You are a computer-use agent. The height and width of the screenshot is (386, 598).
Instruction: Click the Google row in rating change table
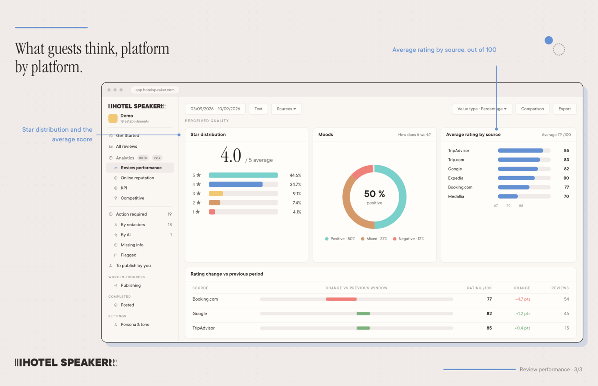pyautogui.click(x=380, y=314)
